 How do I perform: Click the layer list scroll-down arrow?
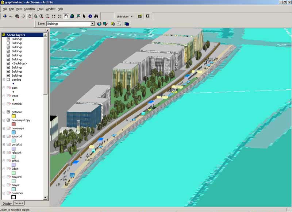point(46,197)
